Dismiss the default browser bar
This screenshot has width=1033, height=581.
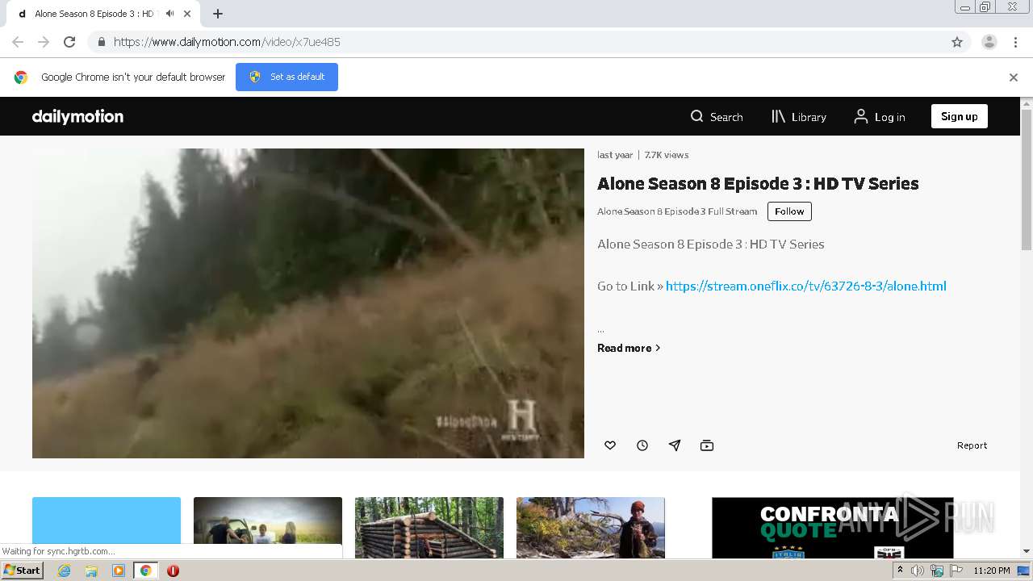pos(1014,77)
